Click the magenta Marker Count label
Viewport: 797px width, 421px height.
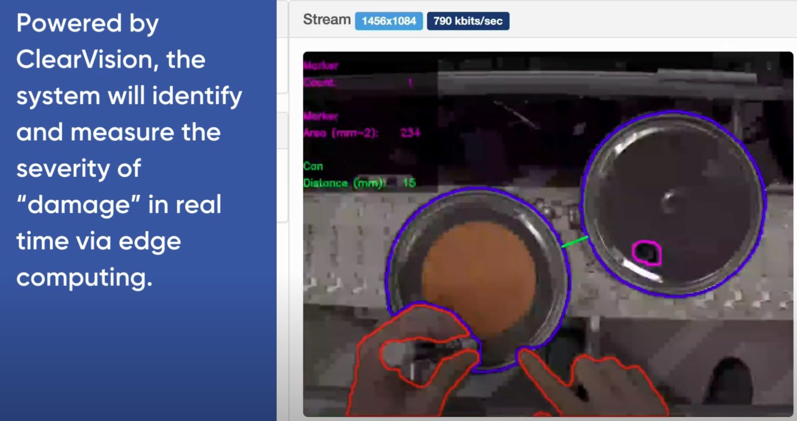point(320,74)
